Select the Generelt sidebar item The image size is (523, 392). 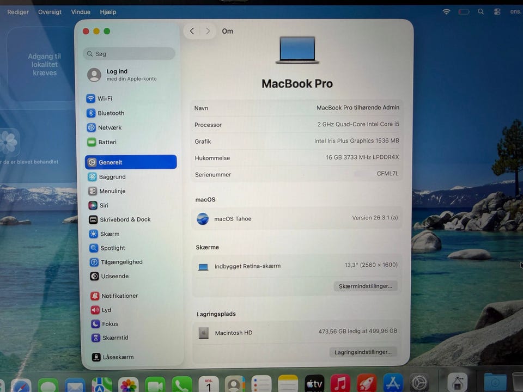pyautogui.click(x=131, y=162)
